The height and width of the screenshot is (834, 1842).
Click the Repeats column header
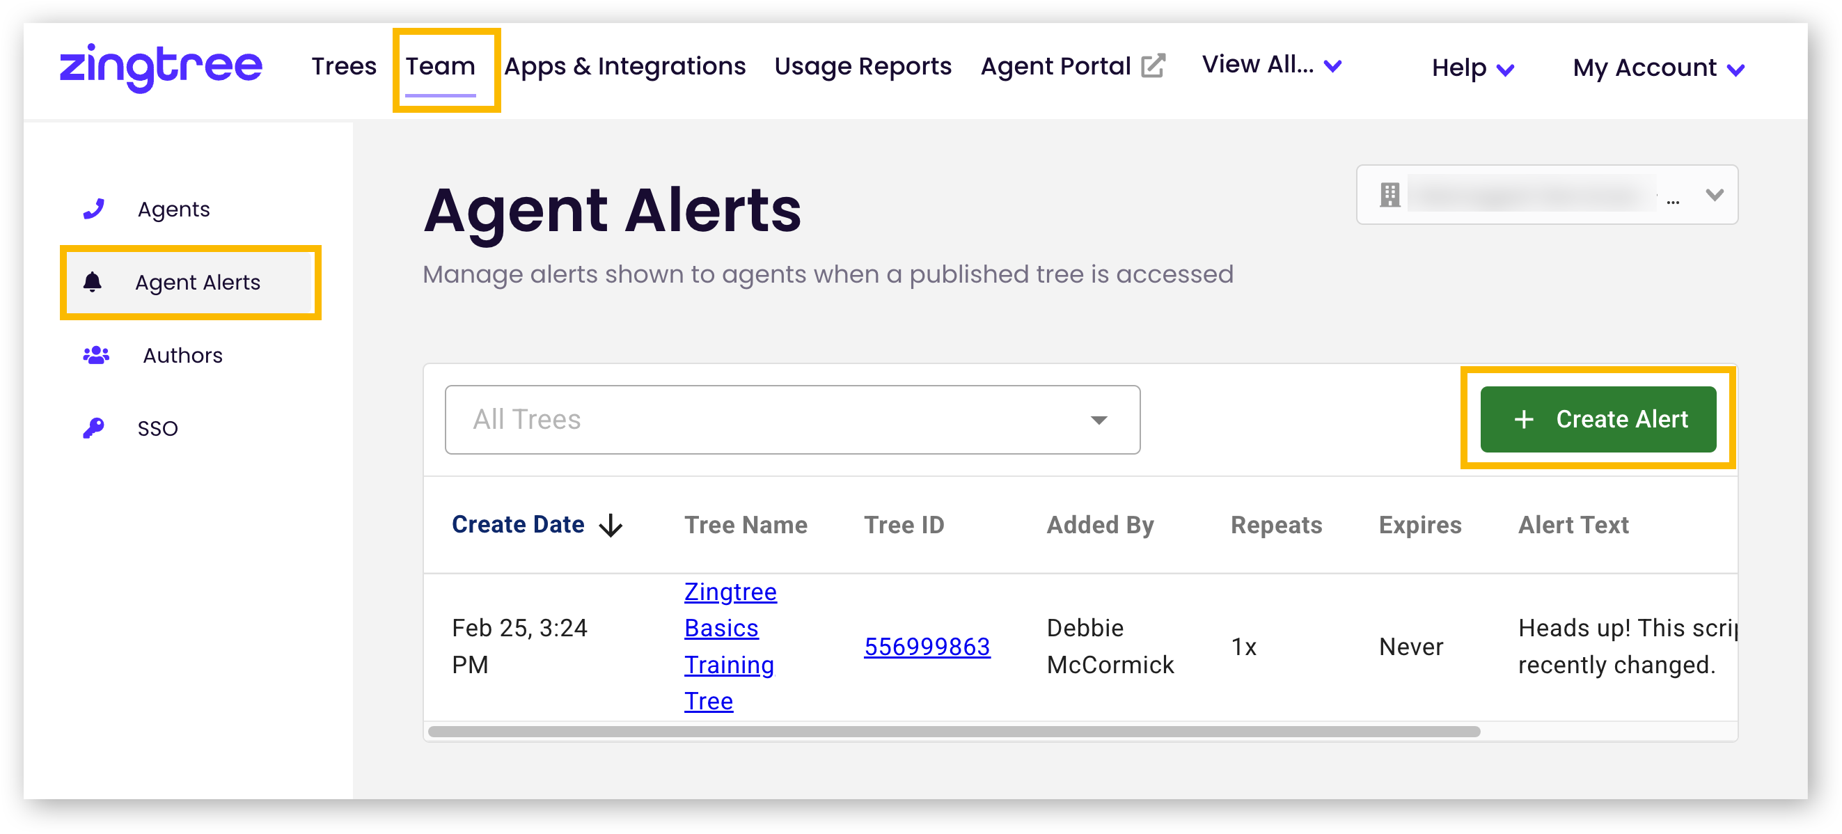click(1277, 525)
